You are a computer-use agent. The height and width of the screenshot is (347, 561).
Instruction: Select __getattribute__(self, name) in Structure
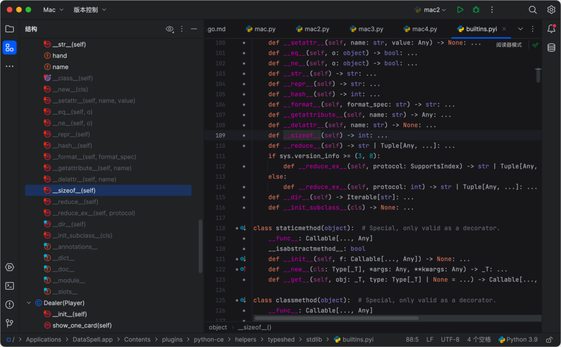click(92, 168)
